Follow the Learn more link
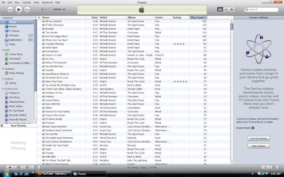This screenshot has width=284, height=177. (x=245, y=128)
